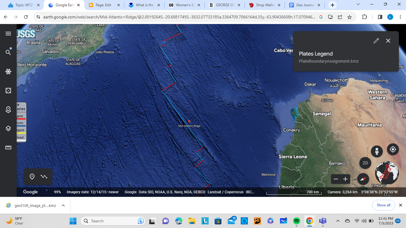Open the Windows Start menu
Screen dimensions: 406x228
click(73, 221)
